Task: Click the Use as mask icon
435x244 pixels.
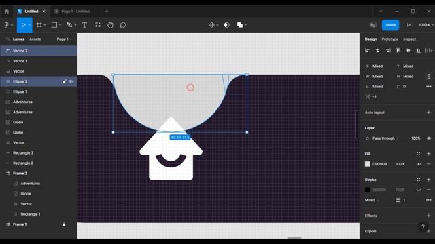Action: (x=226, y=25)
